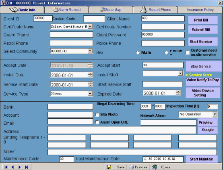Click the Save floppy disk icon
The height and width of the screenshot is (170, 223).
coord(109,167)
